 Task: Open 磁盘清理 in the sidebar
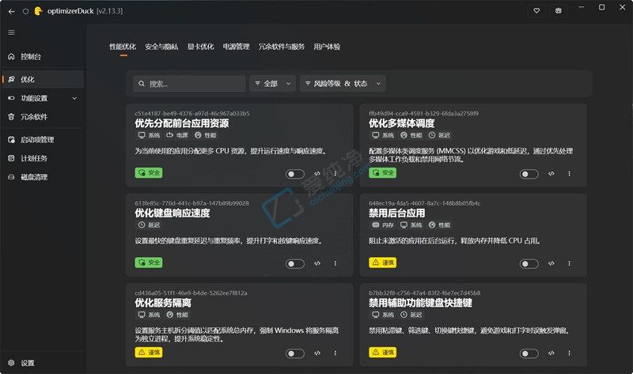(x=42, y=177)
